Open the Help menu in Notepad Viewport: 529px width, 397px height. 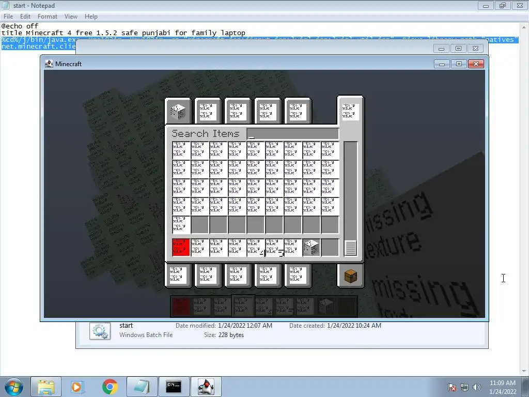point(91,17)
